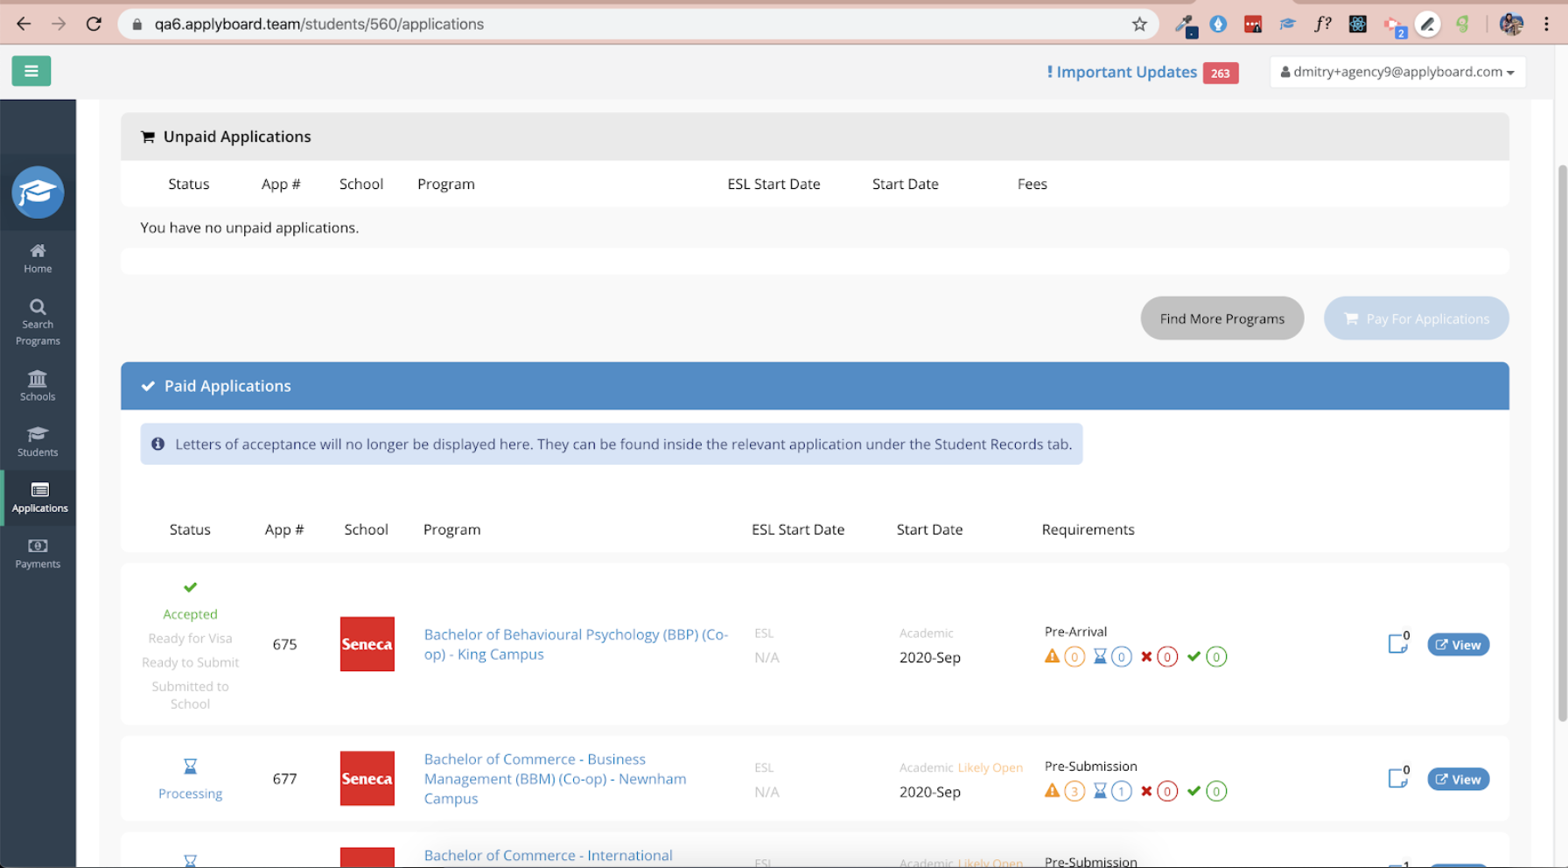Image resolution: width=1568 pixels, height=868 pixels.
Task: Click warning triangle icon for application 677
Action: tap(1052, 791)
